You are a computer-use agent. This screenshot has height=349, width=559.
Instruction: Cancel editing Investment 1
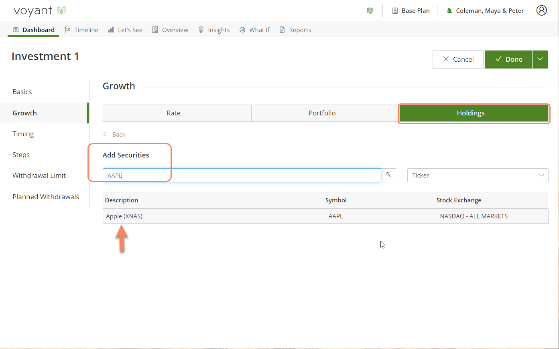point(458,59)
